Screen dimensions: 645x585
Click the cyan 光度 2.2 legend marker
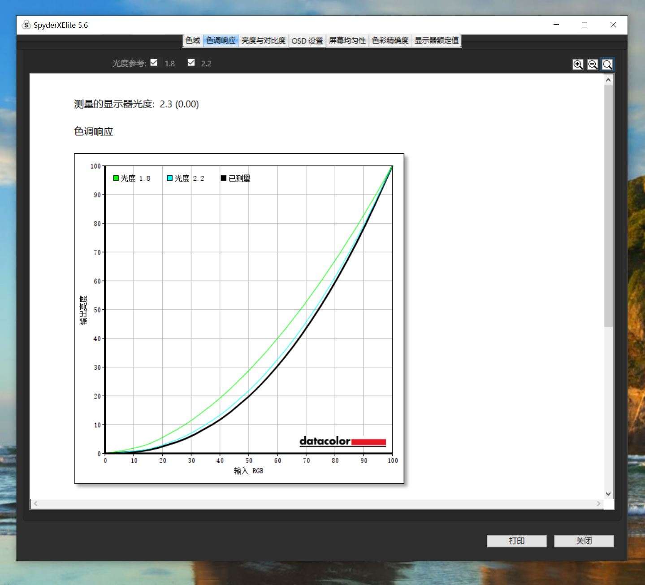point(169,178)
